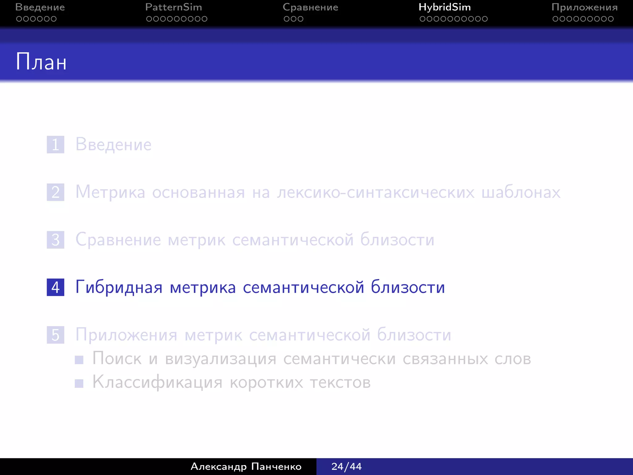Viewport: 633px width, 475px height.
Task: Jump to the PatternSim section in the header
Action: 173,7
